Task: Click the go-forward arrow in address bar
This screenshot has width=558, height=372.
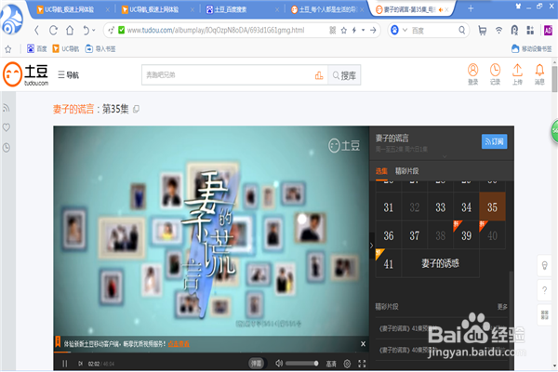Action: (x=373, y=31)
